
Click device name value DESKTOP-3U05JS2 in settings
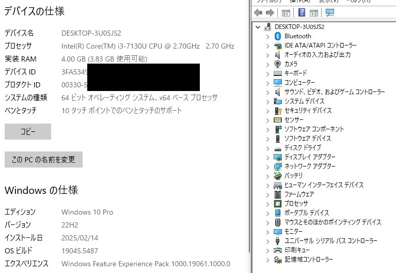coord(91,33)
